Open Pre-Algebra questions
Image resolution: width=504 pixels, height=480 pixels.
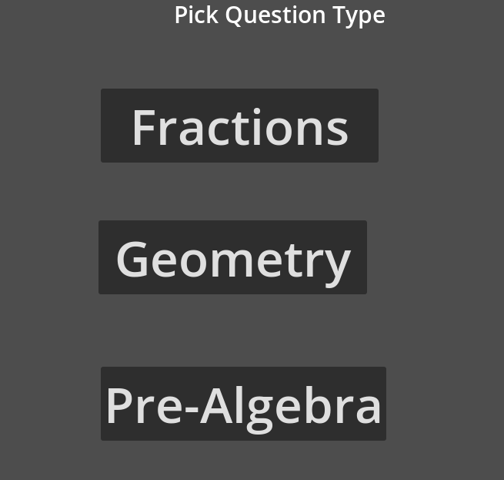click(x=243, y=404)
